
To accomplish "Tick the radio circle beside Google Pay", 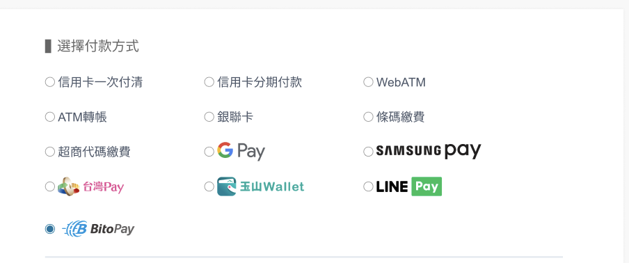I will [209, 152].
